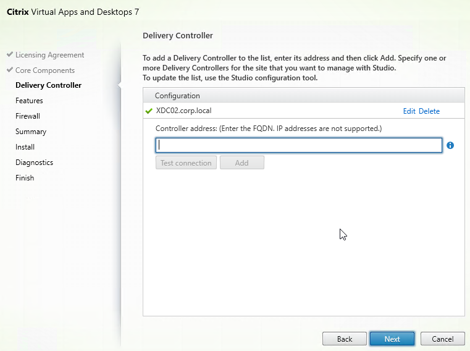The width and height of the screenshot is (470, 351).
Task: Click the Core Components checkmark icon
Action: [10, 70]
